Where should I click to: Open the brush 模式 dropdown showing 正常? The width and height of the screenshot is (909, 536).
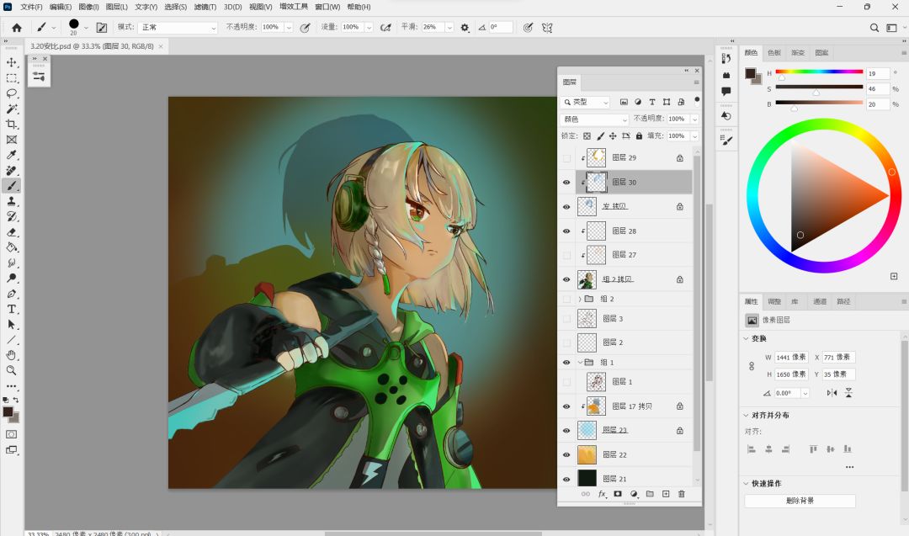[178, 27]
